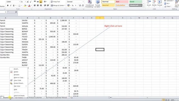Choose Hide from context menu
179x101 pixels.
click(x=19, y=89)
